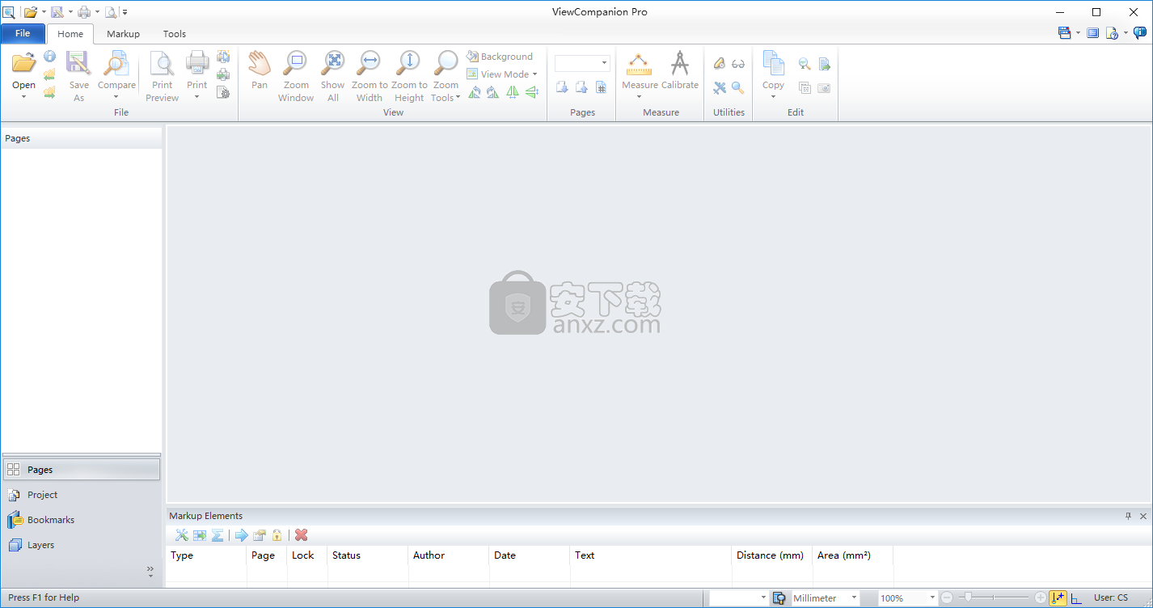Activate the Zoom Window tool
Viewport: 1153px width, 608px height.
click(296, 76)
